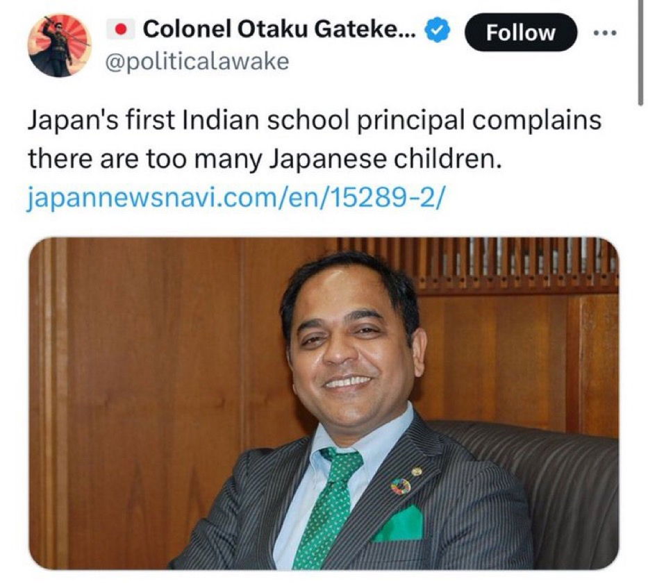Click the Japan flag emoji beside name
The image size is (648, 586).
click(x=120, y=29)
